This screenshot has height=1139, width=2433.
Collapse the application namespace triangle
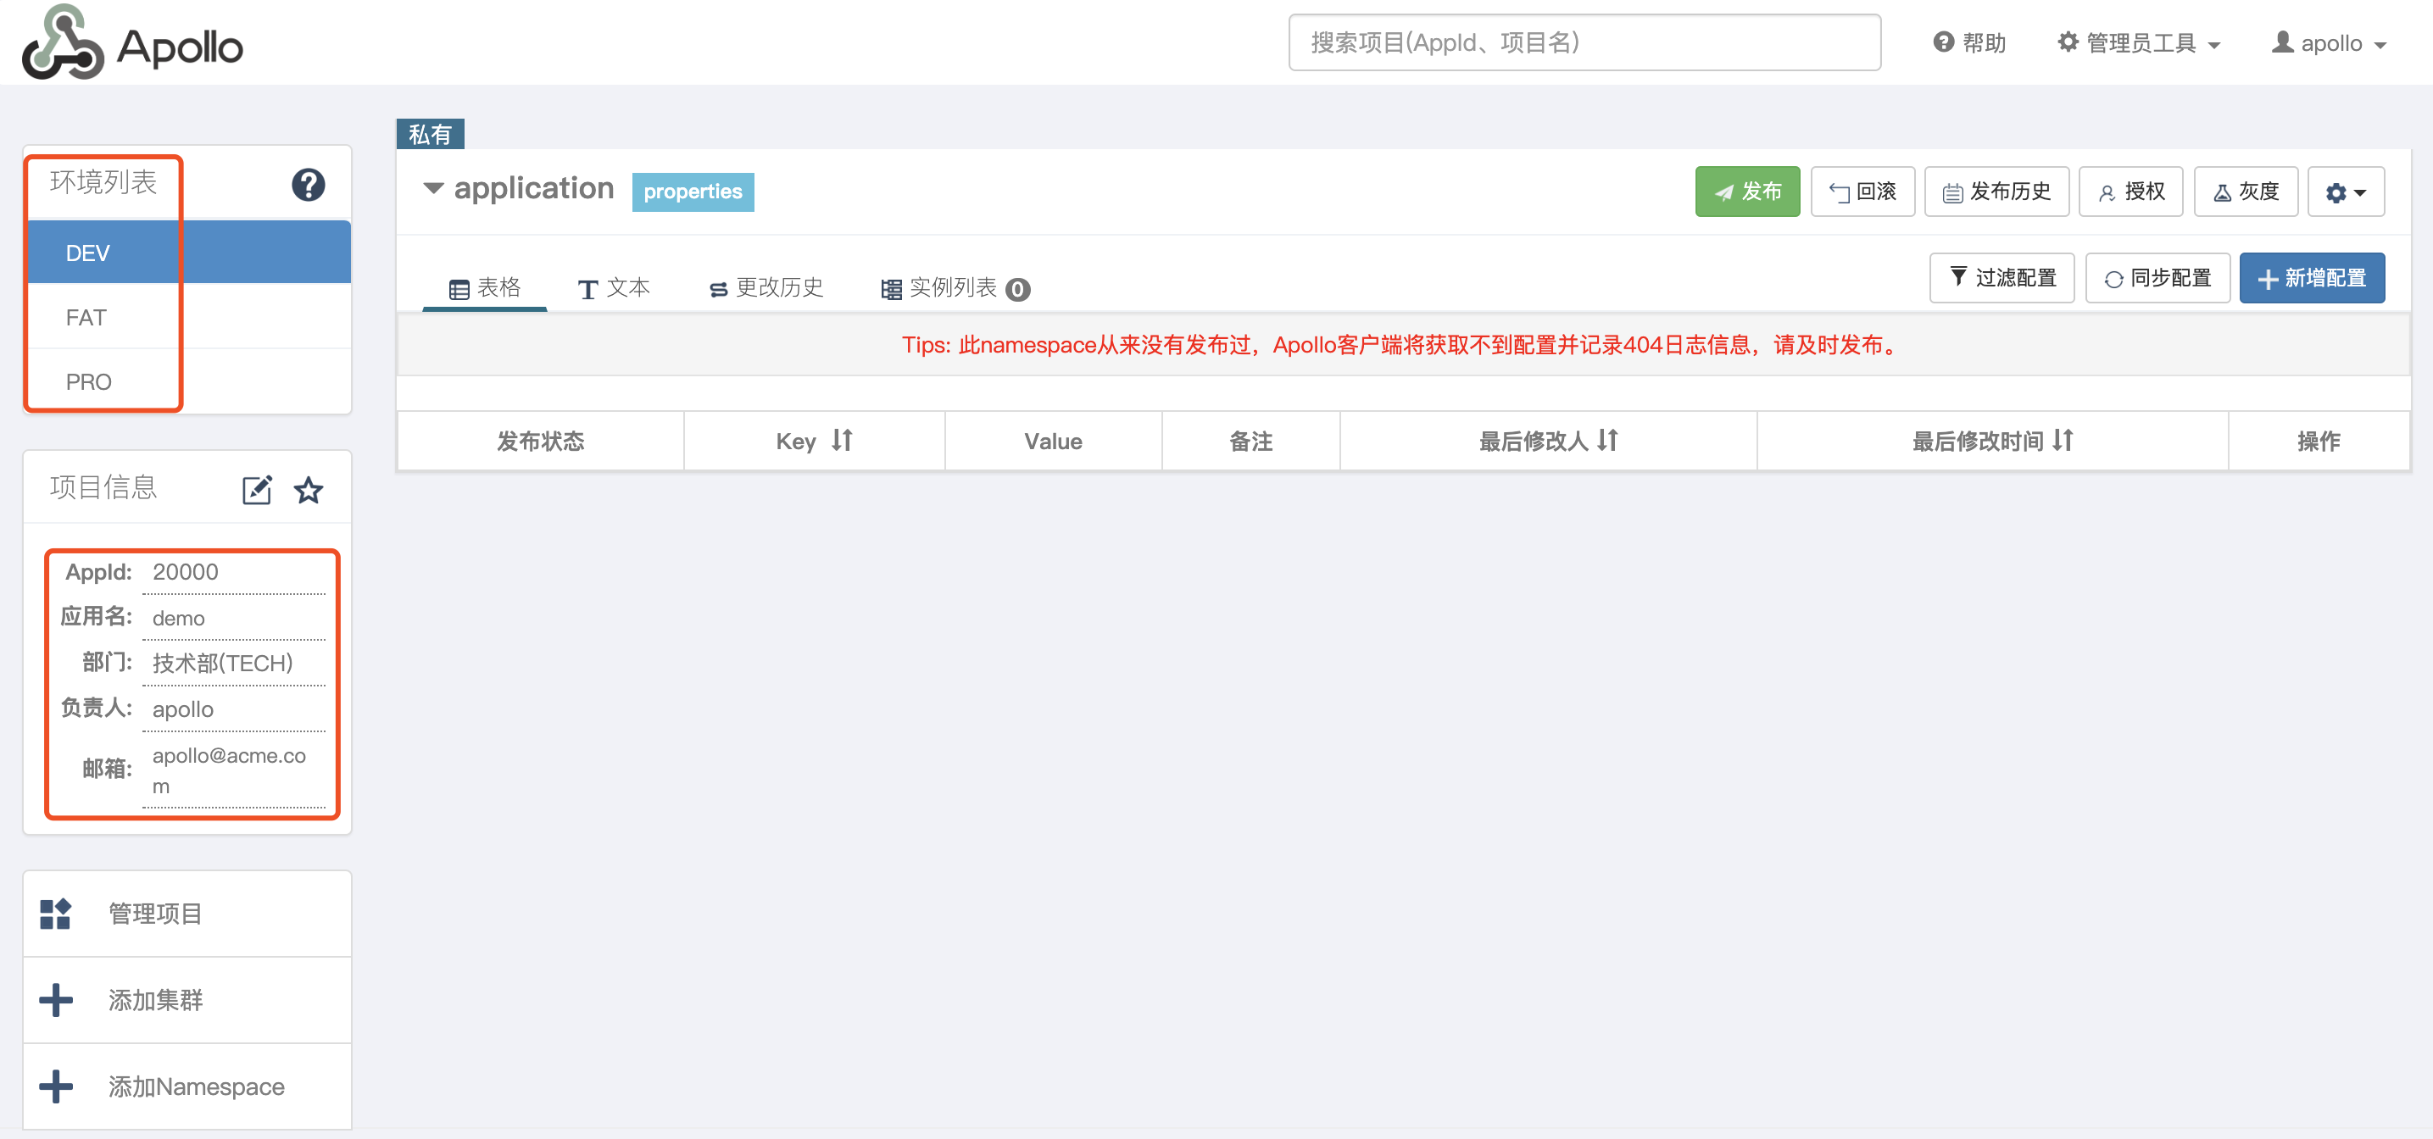tap(432, 188)
